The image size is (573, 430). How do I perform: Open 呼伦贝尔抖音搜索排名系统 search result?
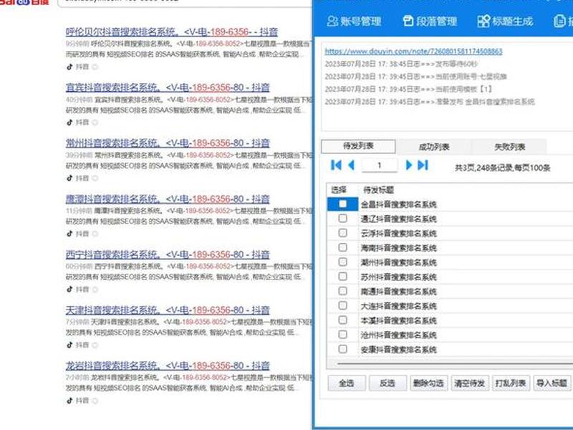click(x=172, y=32)
